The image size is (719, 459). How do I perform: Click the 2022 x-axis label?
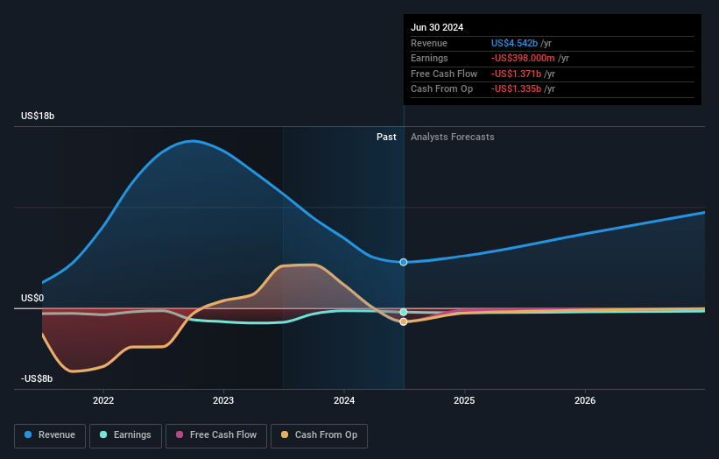pos(103,401)
